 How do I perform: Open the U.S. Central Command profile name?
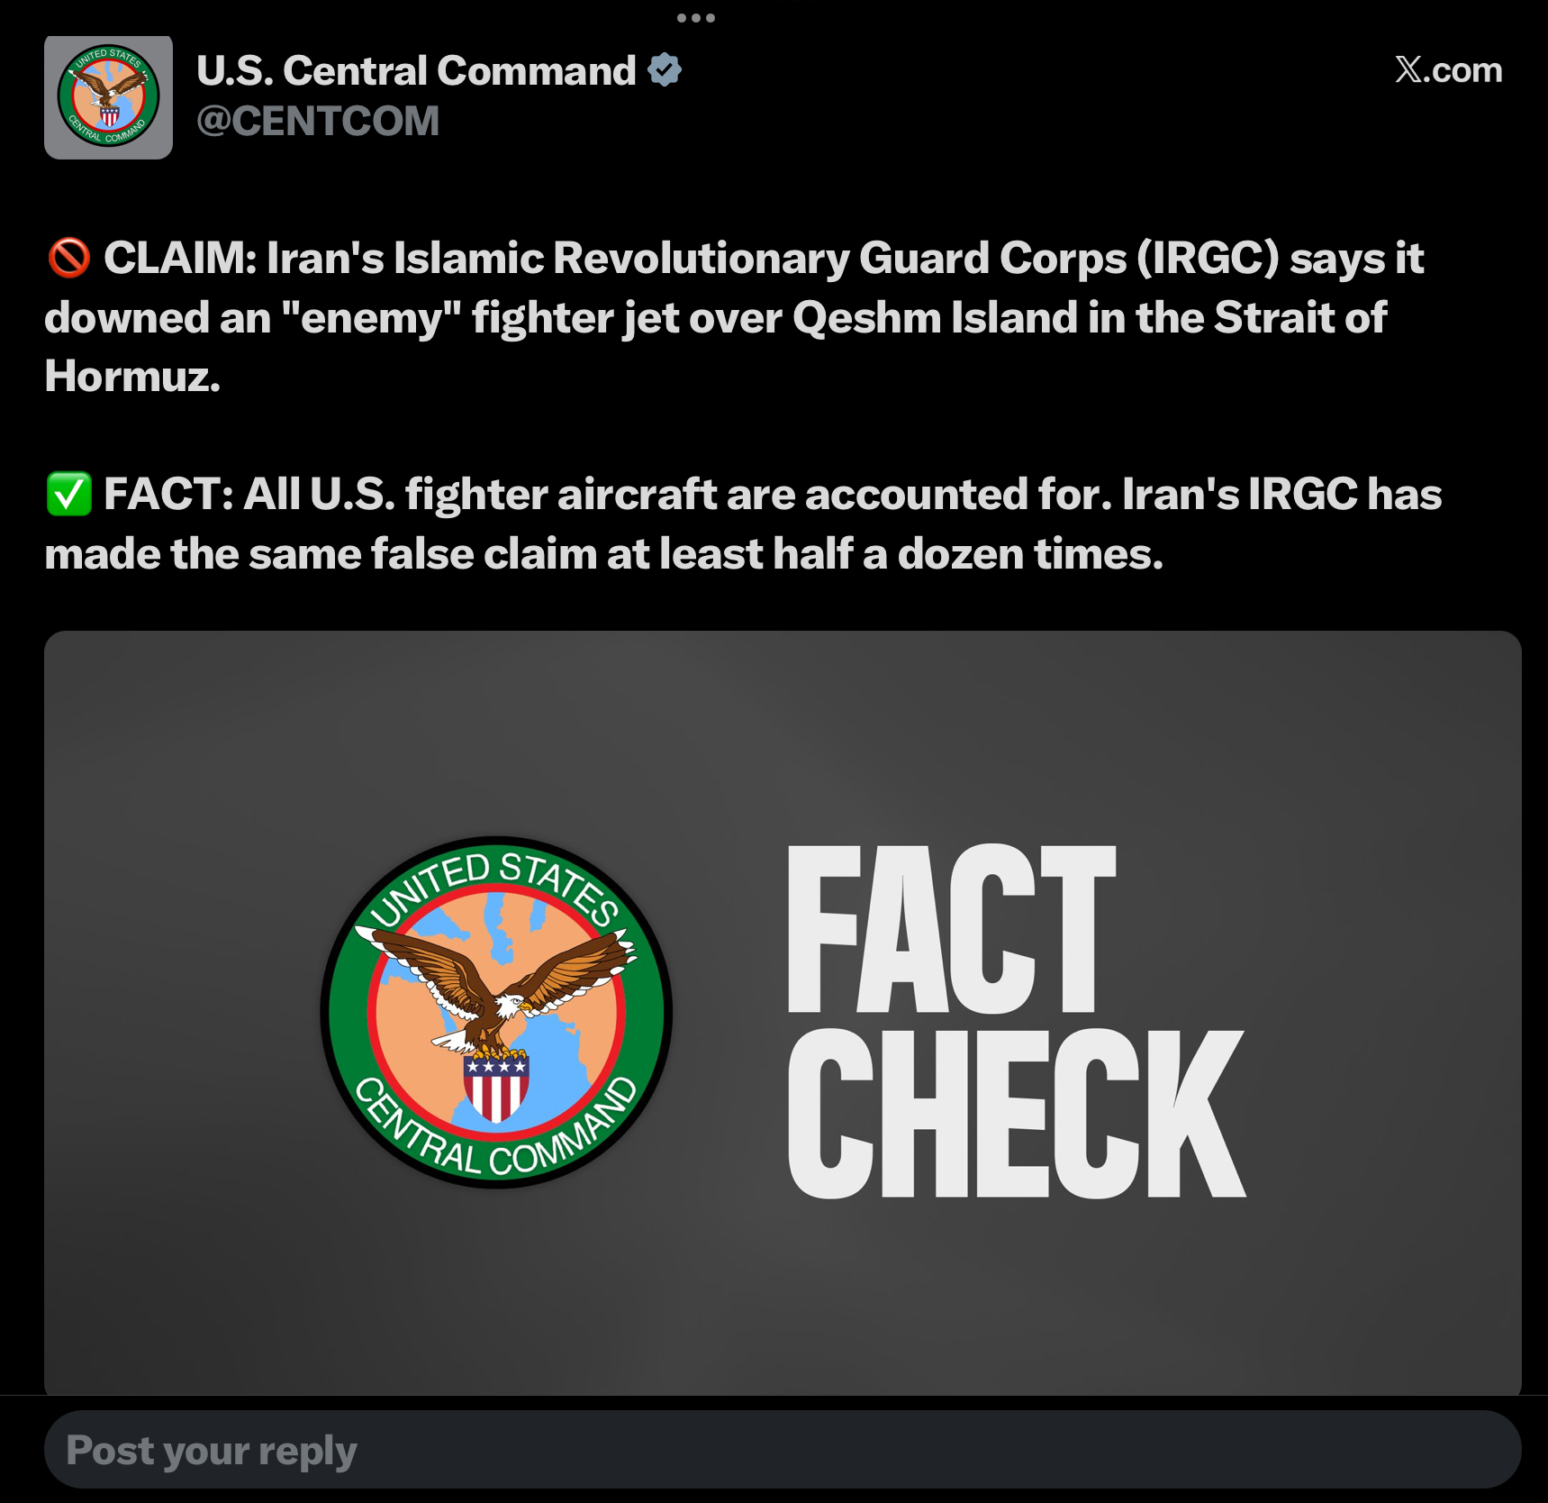coord(416,71)
